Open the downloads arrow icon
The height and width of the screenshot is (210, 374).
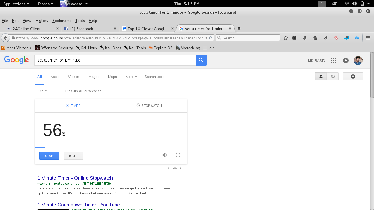pos(305,38)
